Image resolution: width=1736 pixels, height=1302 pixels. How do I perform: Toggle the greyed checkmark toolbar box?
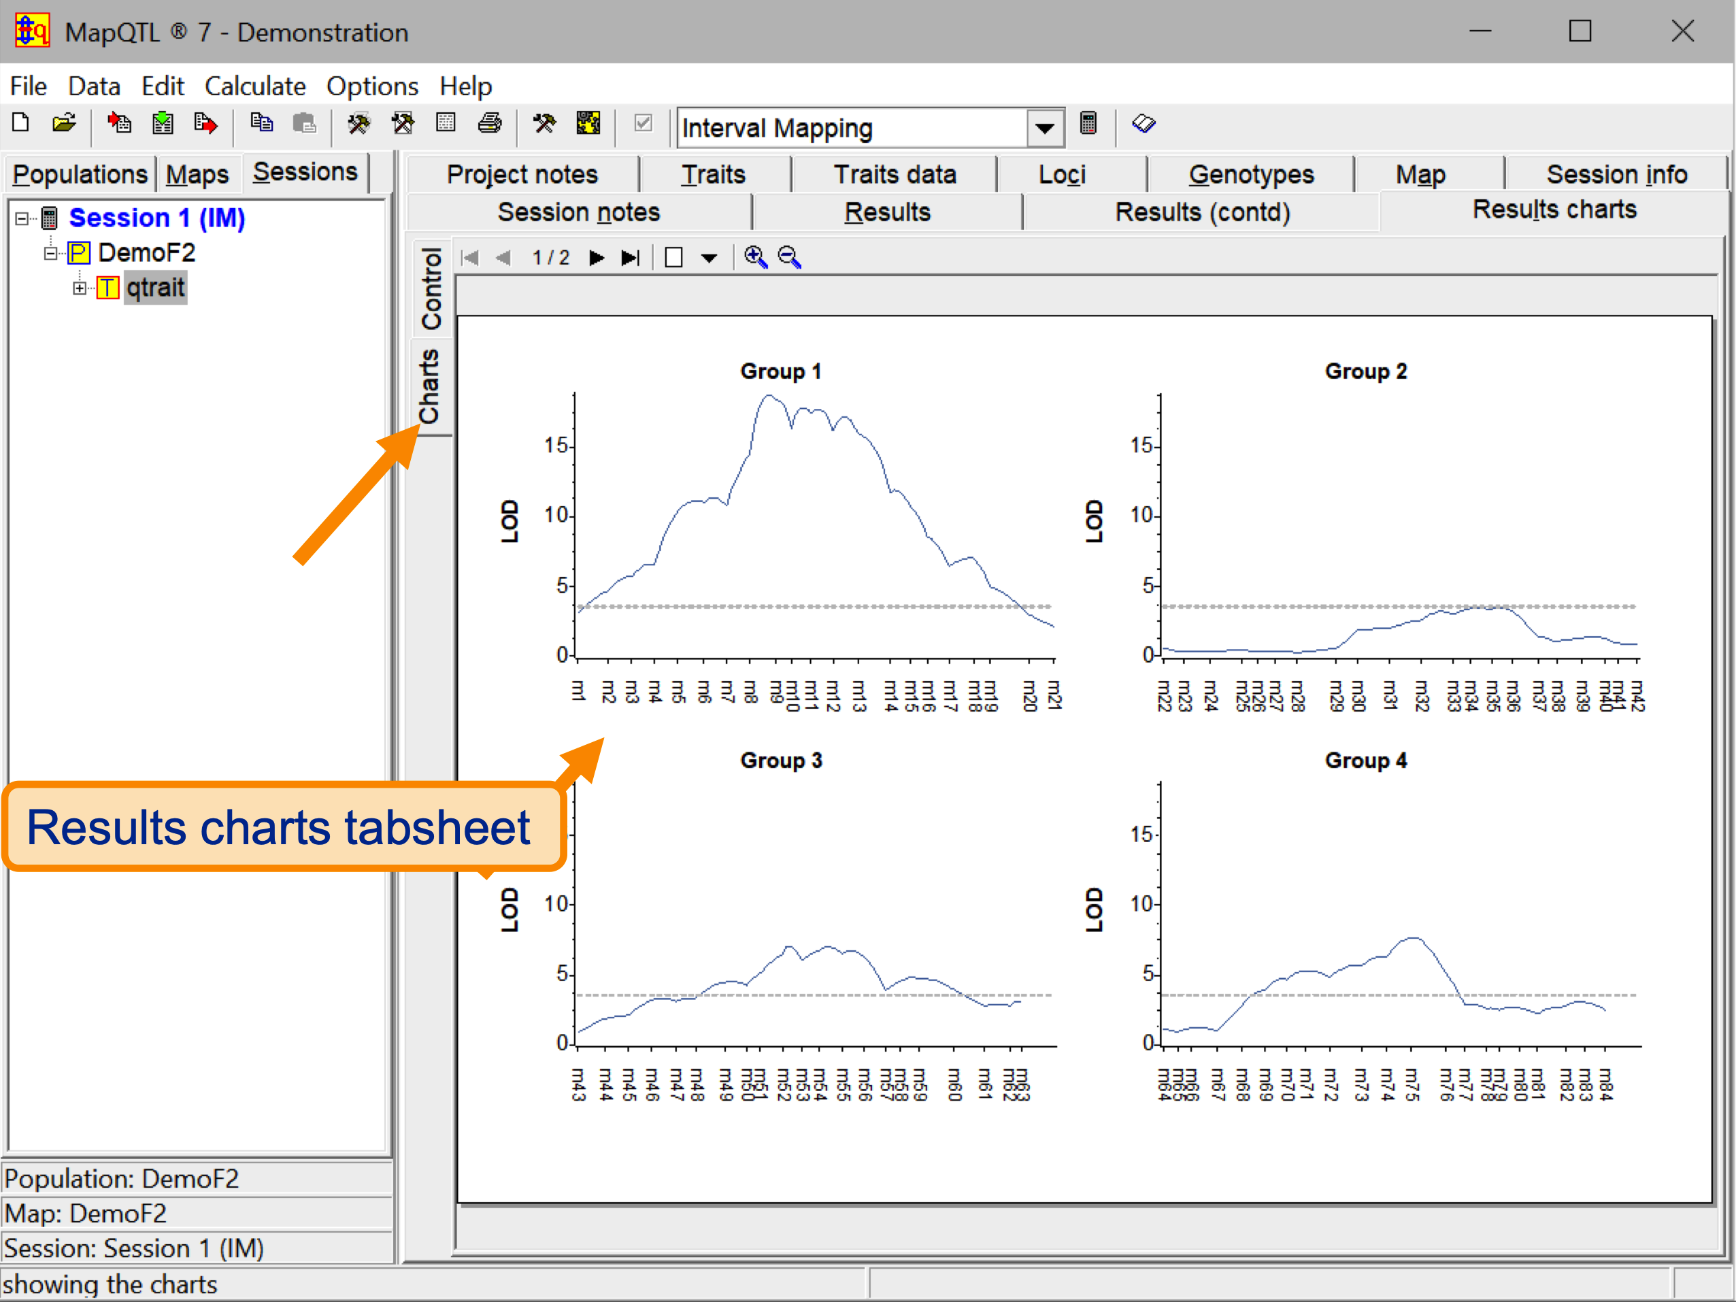click(x=643, y=124)
